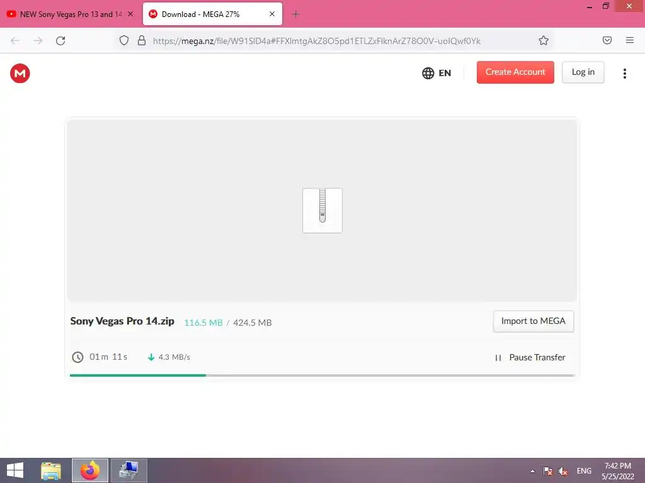Open a new browser tab
Screen dimensions: 645x483
295,14
